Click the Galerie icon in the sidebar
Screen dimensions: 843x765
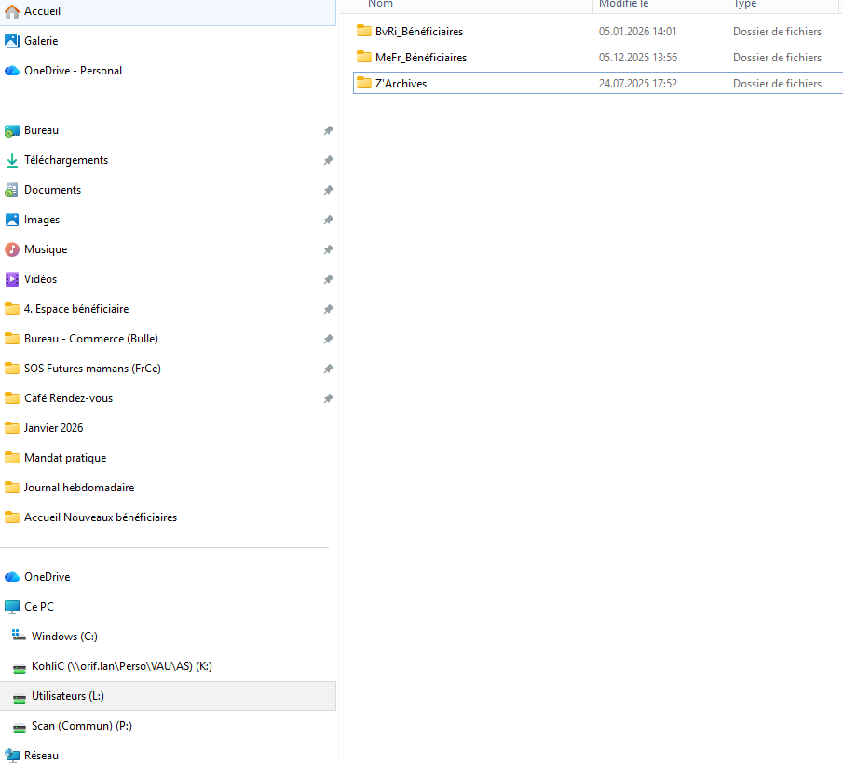tap(12, 41)
